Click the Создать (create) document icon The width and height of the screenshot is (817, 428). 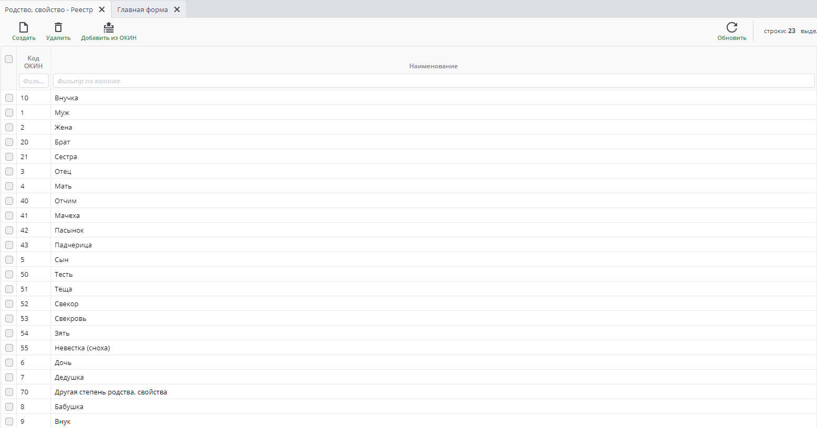24,27
